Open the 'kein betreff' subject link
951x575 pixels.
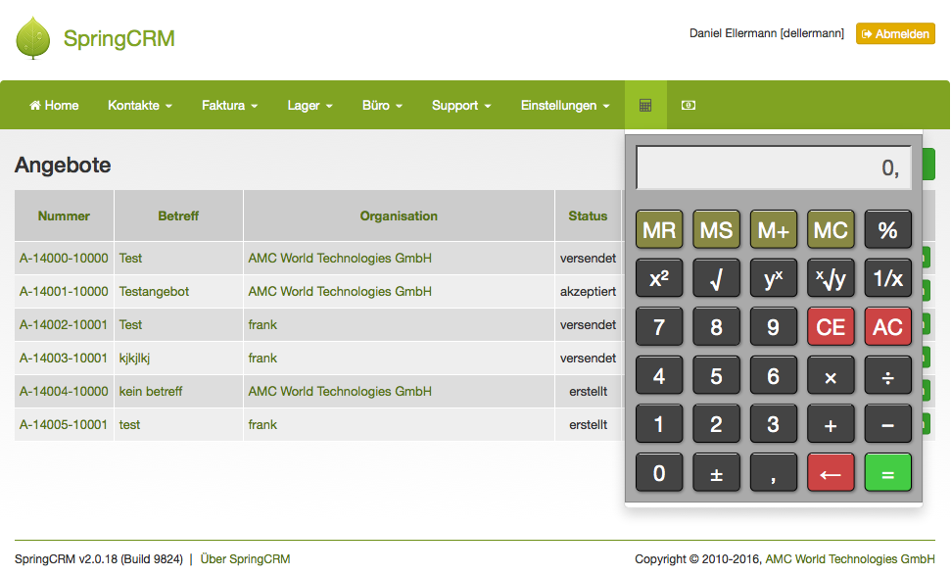tap(151, 391)
